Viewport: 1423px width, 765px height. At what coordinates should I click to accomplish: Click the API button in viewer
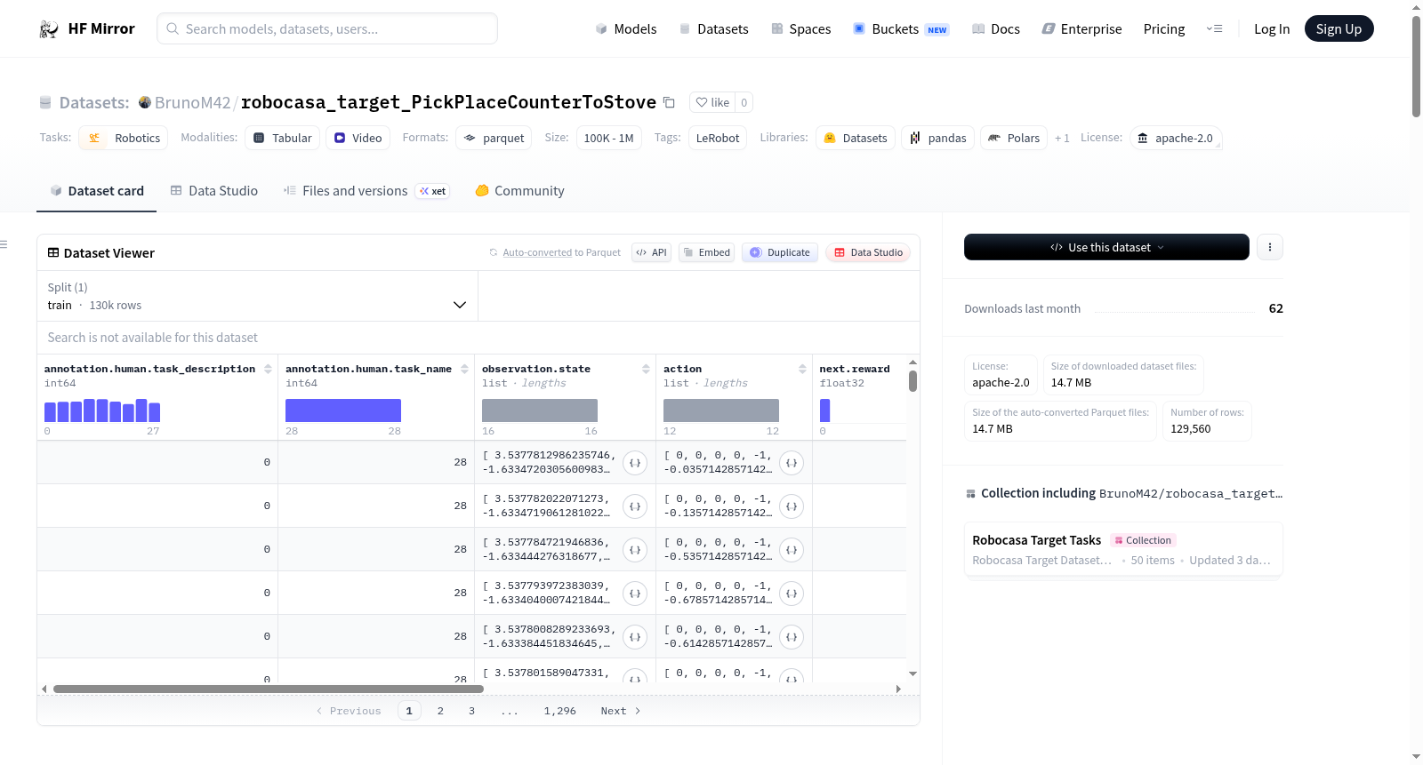pos(651,252)
